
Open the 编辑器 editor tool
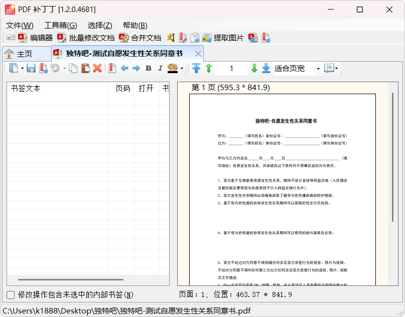pyautogui.click(x=36, y=38)
